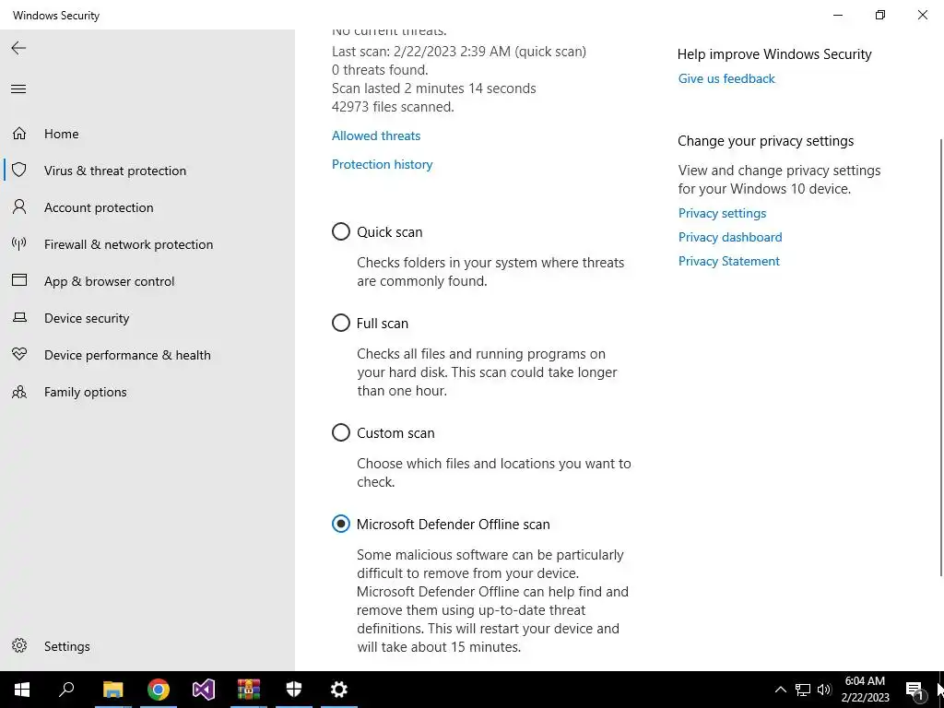Click the volume speaker tray icon
944x708 pixels.
[x=824, y=690]
